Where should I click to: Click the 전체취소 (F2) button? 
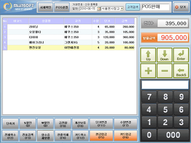click(x=10, y=136)
